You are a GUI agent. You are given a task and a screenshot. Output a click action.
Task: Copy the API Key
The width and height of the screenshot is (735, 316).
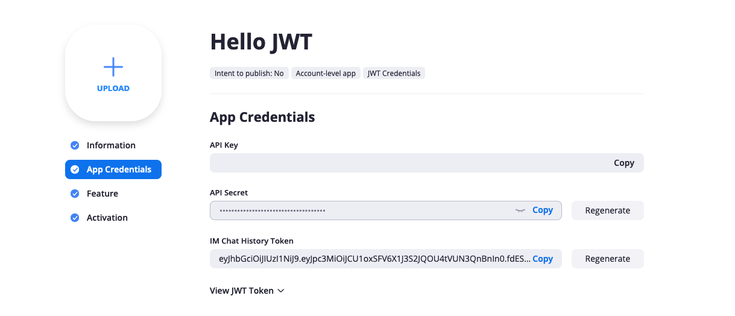(x=624, y=163)
